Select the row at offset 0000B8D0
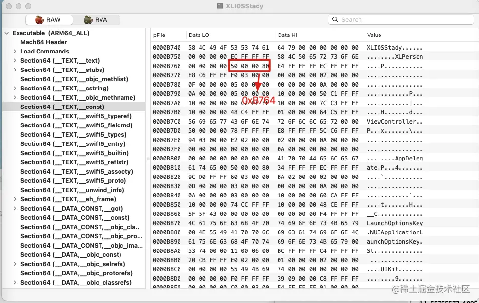Image resolution: width=479 pixels, height=303 pixels. 315,279
